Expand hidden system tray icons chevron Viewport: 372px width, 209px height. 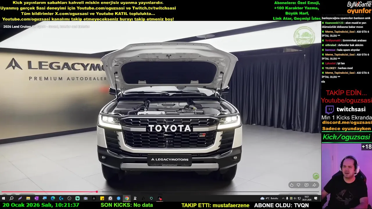[283, 199]
